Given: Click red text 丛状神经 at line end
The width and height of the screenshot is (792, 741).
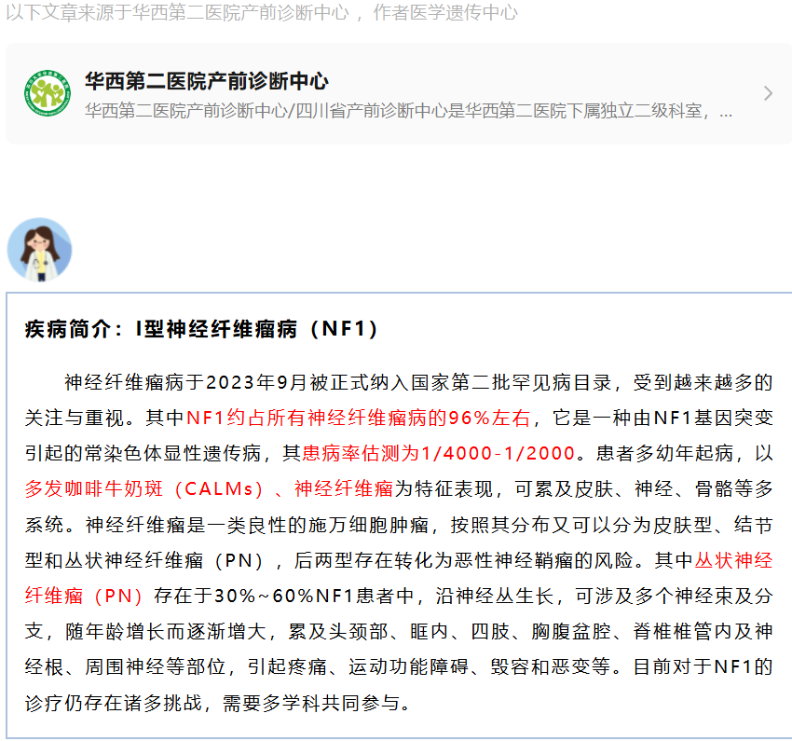Looking at the screenshot, I should coord(733,560).
